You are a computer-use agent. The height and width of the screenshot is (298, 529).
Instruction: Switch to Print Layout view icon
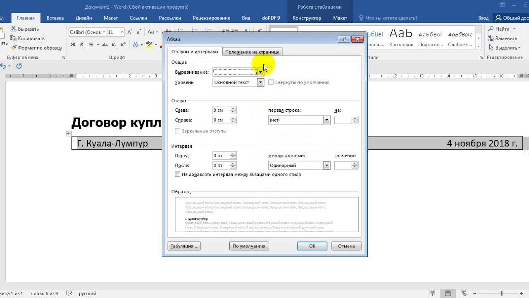coord(448,293)
